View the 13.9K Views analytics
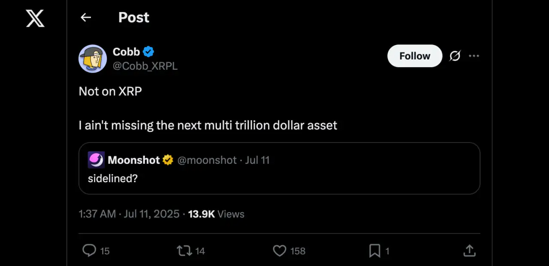Screen dimensions: 549x266 (216, 214)
